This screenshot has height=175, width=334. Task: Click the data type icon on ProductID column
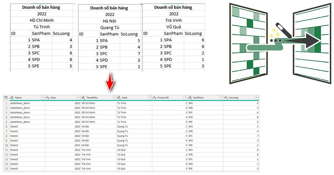[154, 97]
